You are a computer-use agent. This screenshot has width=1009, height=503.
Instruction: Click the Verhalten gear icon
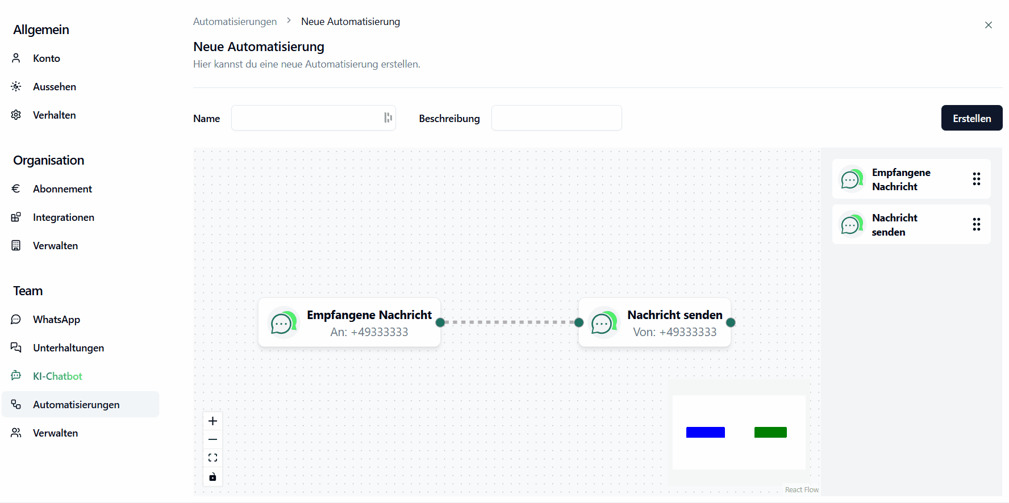[x=16, y=115]
